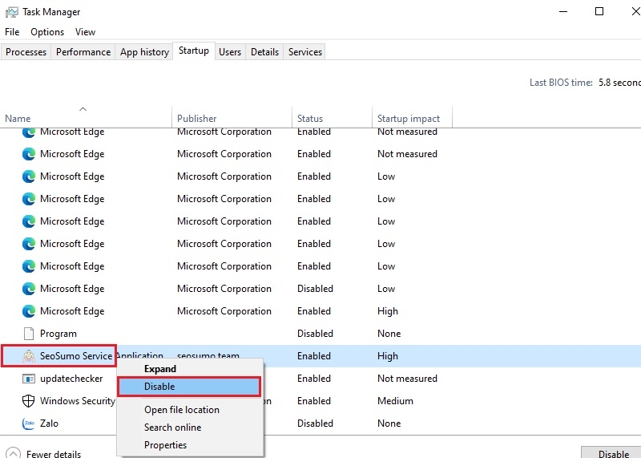Image resolution: width=641 pixels, height=458 pixels.
Task: Maximize the Task Manager window
Action: 599,11
